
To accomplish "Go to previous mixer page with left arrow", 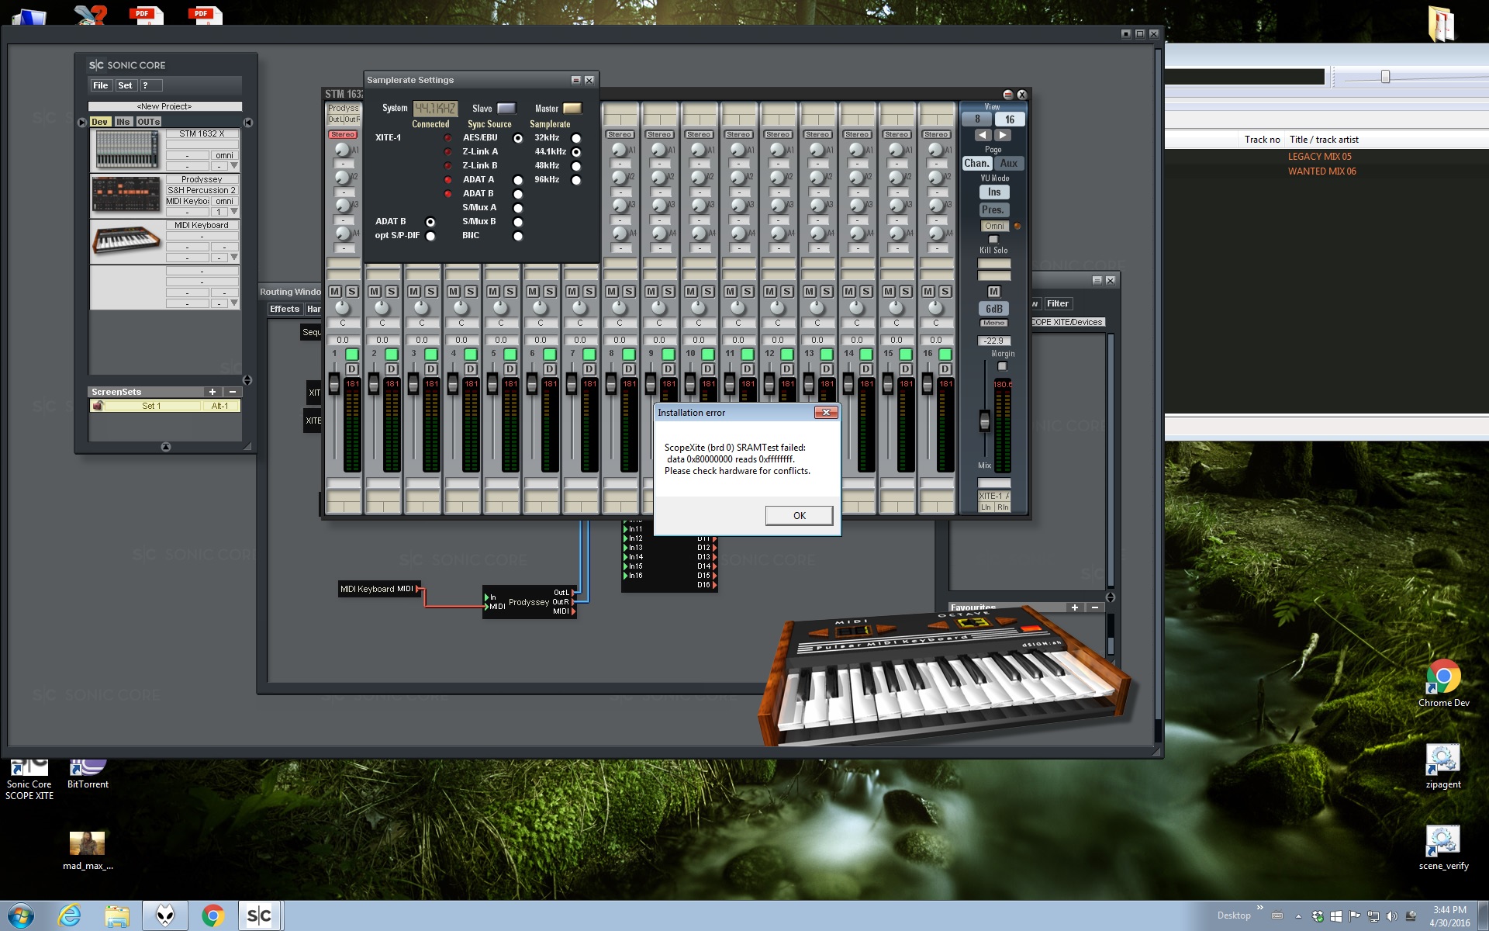I will tap(983, 135).
